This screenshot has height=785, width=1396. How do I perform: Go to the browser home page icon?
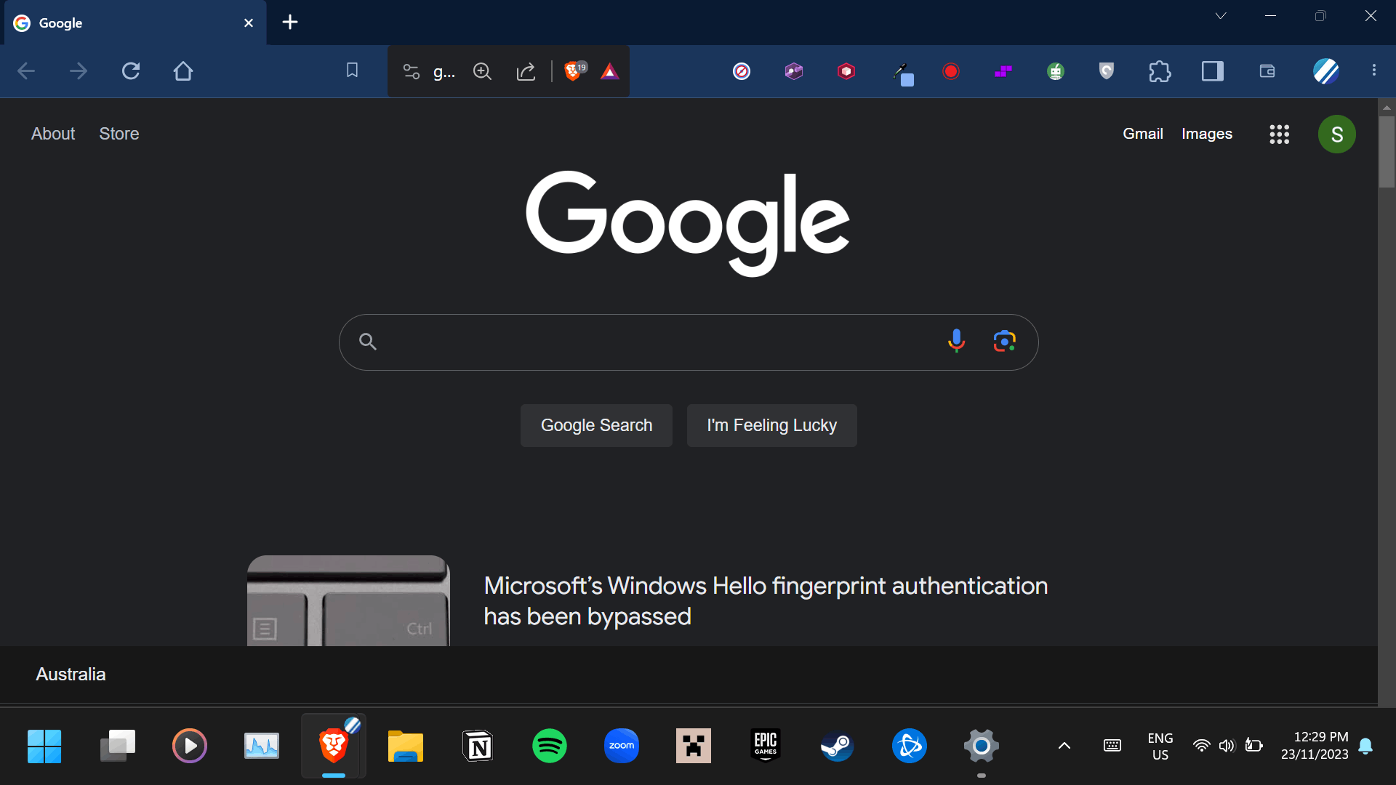pos(183,71)
